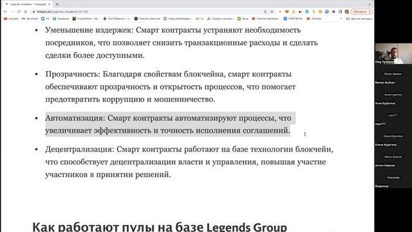412x232 pixels.
Task: Click the browser forward arrow
Action: pyautogui.click(x=12, y=12)
